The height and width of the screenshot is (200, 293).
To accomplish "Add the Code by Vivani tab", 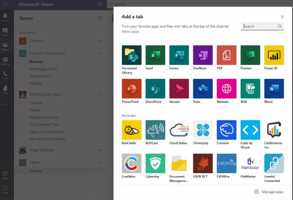I will [x=250, y=130].
